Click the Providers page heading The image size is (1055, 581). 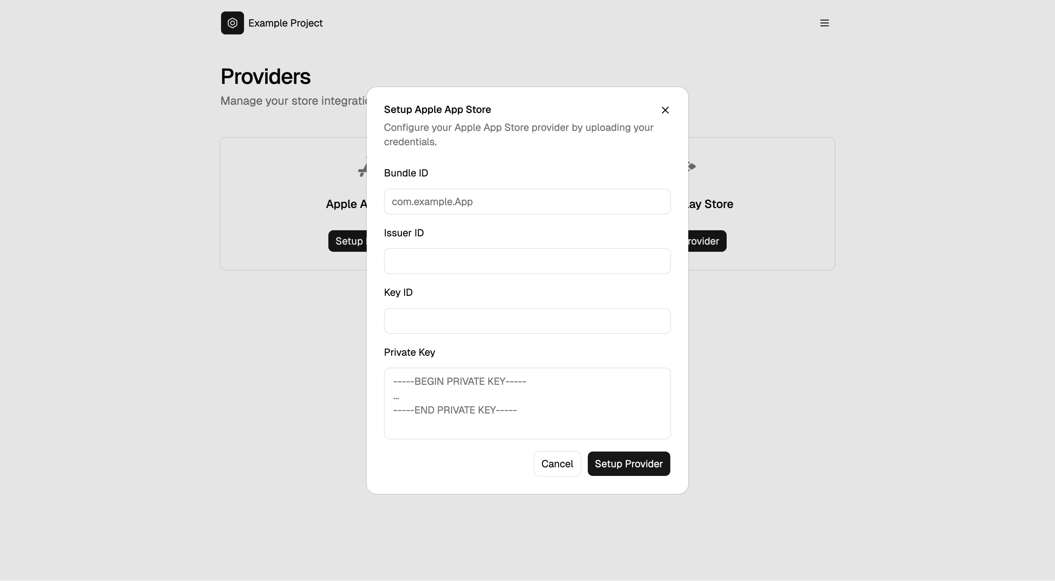(266, 76)
